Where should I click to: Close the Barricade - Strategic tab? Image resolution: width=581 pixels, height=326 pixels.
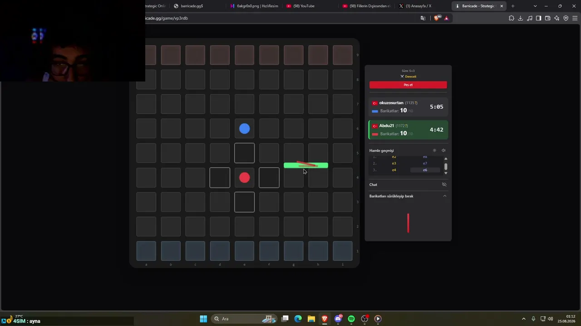point(502,6)
